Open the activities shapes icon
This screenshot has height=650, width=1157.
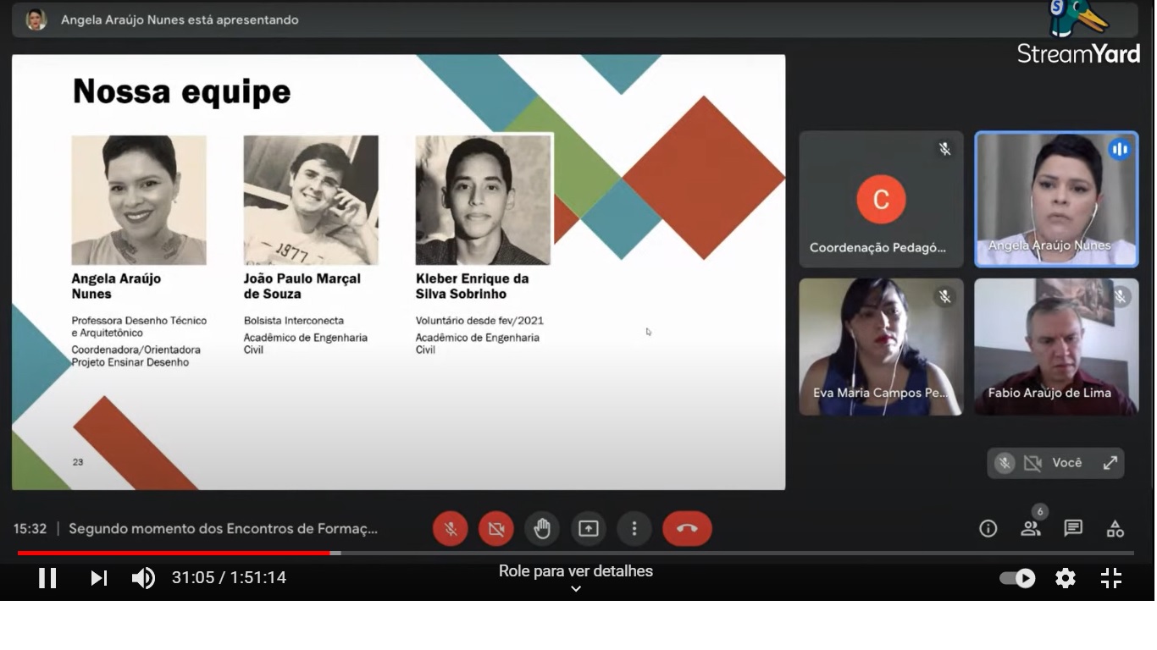(x=1115, y=529)
